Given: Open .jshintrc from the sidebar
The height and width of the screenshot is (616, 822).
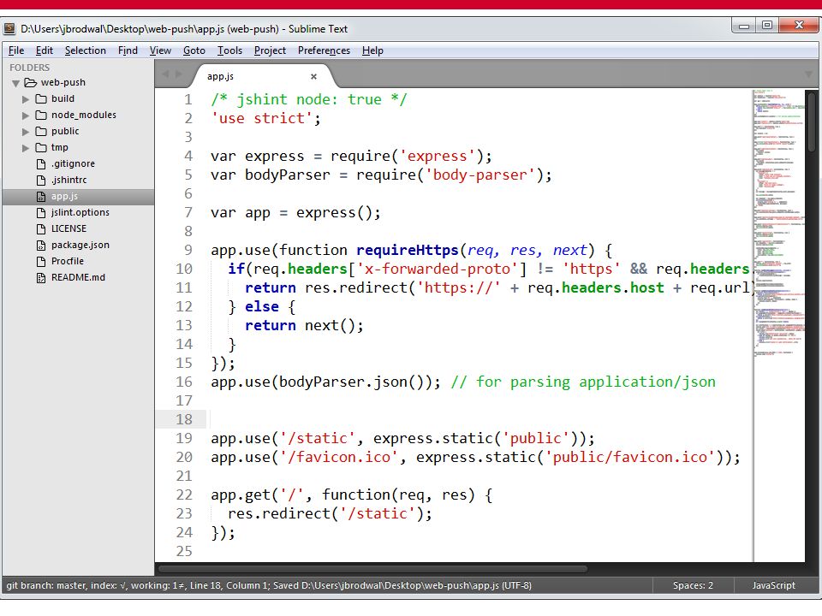Looking at the screenshot, I should (68, 180).
